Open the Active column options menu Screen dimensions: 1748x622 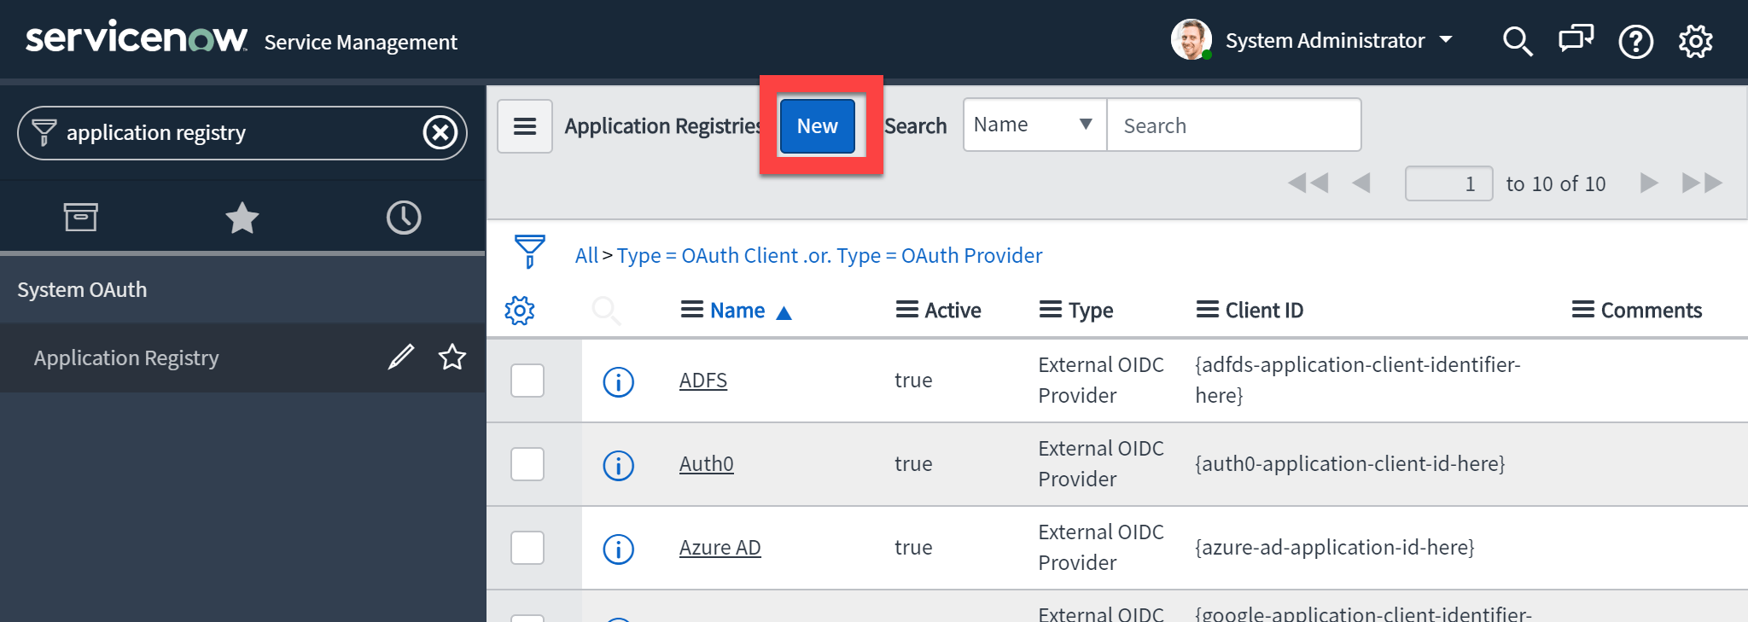tap(906, 309)
